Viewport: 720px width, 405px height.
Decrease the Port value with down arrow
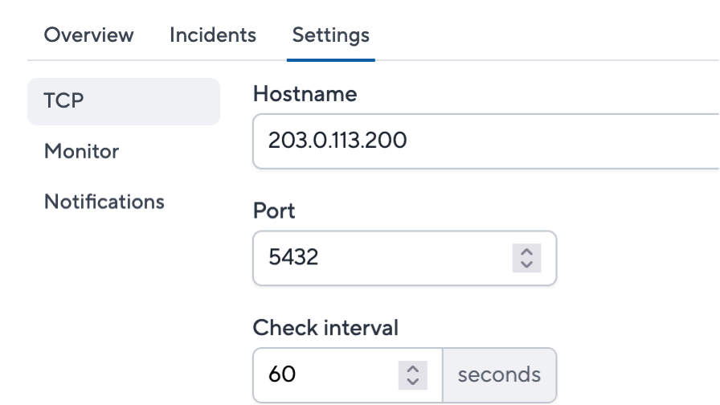(526, 264)
